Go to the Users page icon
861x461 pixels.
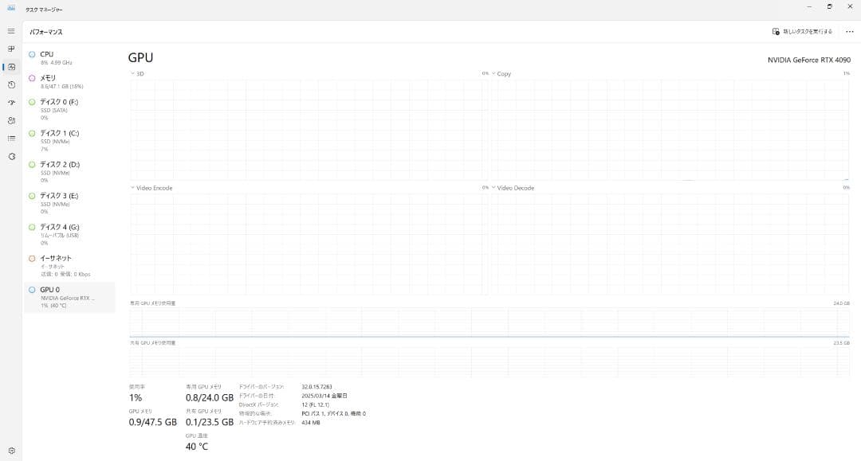click(x=11, y=120)
